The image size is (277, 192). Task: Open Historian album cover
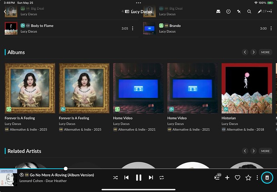[x=247, y=88]
